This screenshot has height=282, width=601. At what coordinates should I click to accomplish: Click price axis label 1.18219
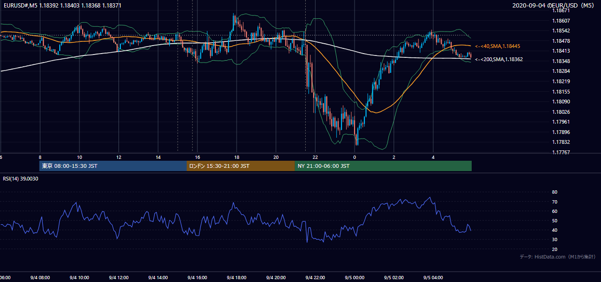click(561, 81)
